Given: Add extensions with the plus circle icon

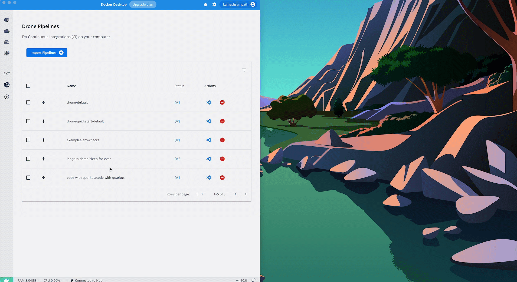Looking at the screenshot, I should [7, 97].
